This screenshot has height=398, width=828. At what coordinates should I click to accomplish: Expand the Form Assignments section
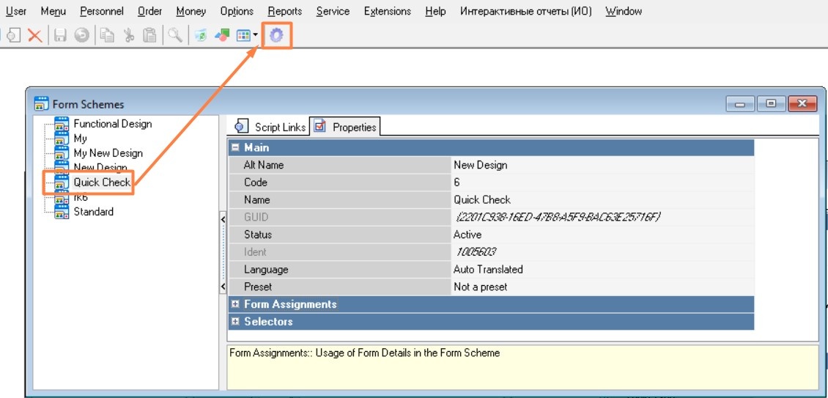pyautogui.click(x=235, y=304)
